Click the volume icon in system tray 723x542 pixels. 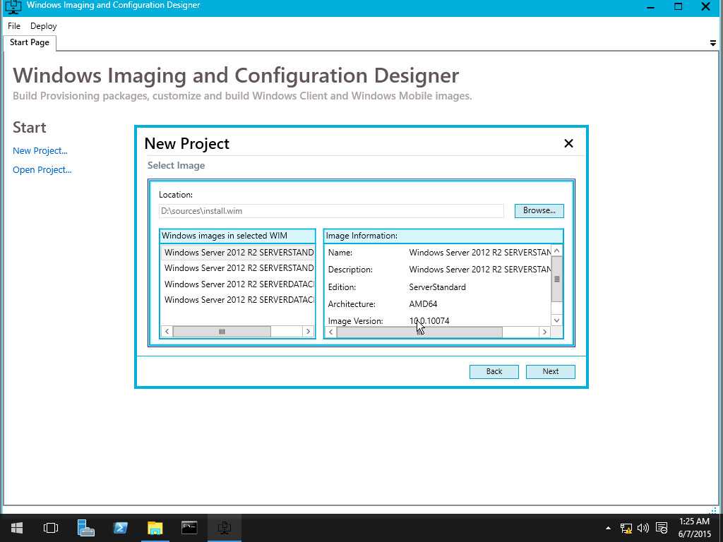(643, 528)
